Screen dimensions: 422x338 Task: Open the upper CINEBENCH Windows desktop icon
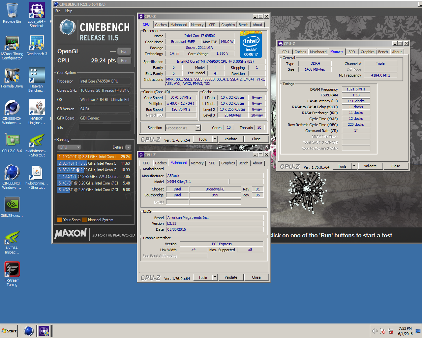(12, 112)
